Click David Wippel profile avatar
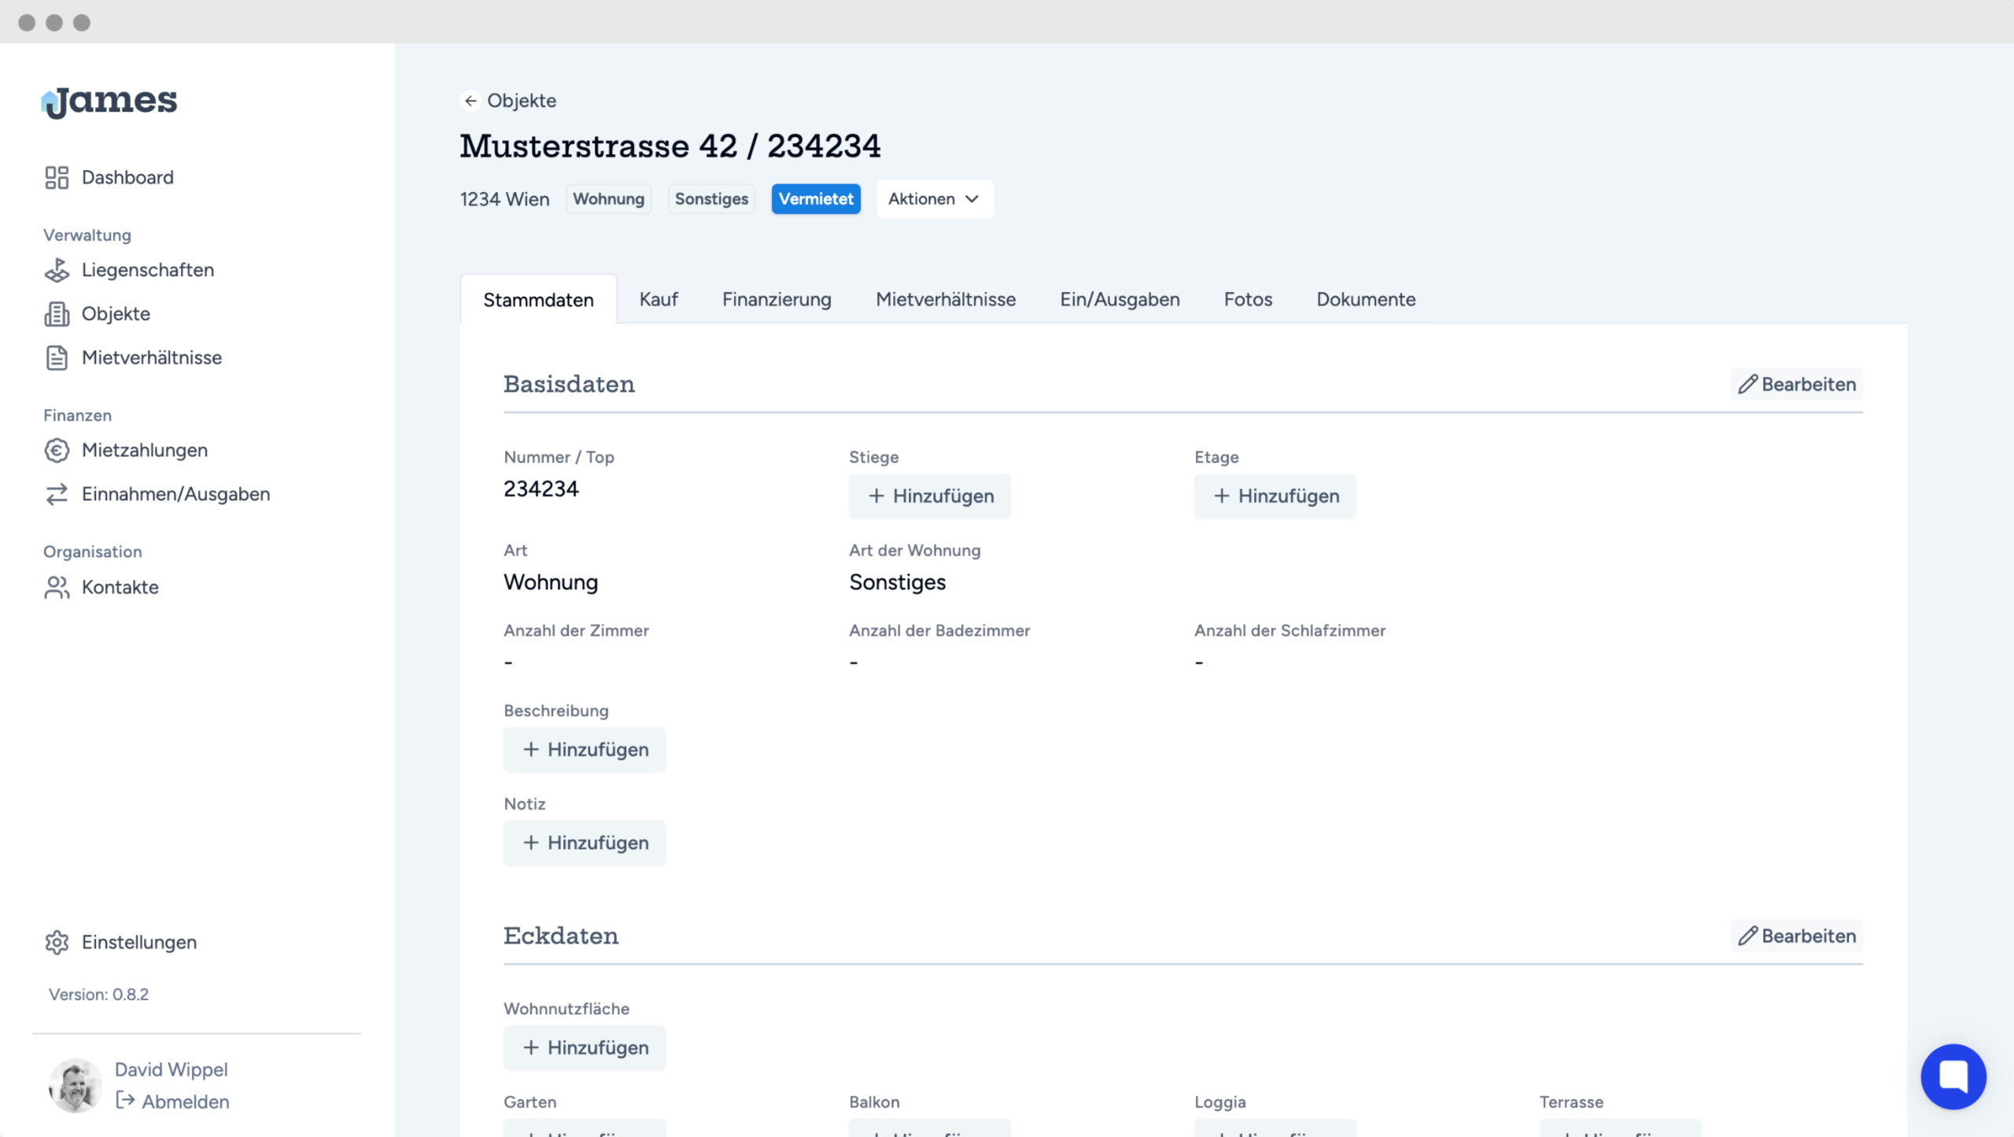Screen dimensions: 2014x1137 coord(75,1085)
